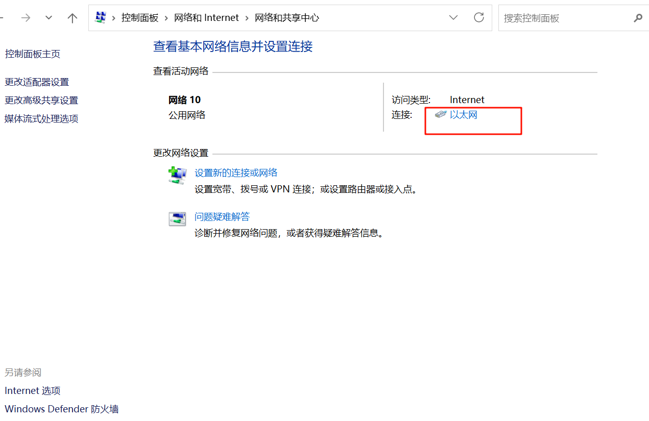Open the address bar dropdown arrow
This screenshot has height=421, width=649.
[453, 17]
